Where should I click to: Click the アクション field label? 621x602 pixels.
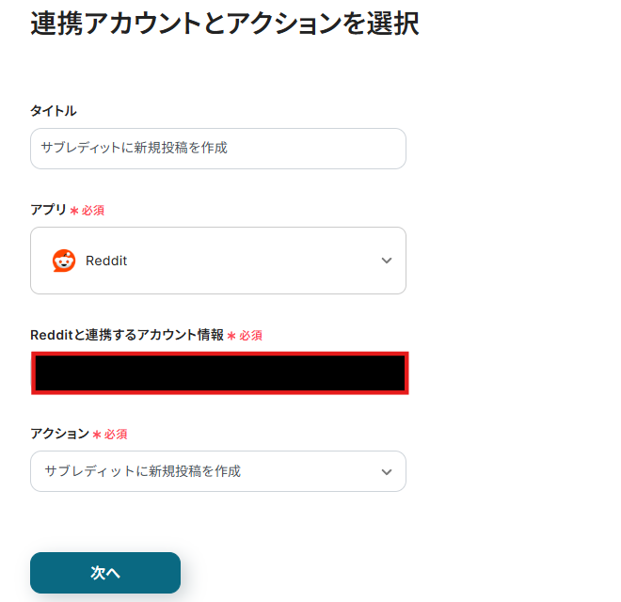[59, 434]
